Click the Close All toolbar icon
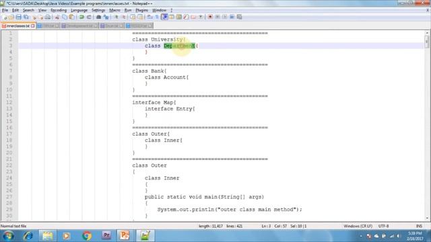 point(41,17)
